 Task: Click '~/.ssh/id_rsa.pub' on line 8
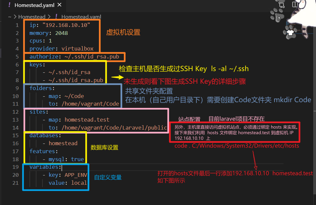(x=76, y=80)
